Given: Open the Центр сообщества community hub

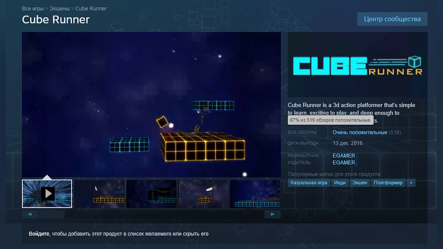Looking at the screenshot, I should tap(392, 19).
